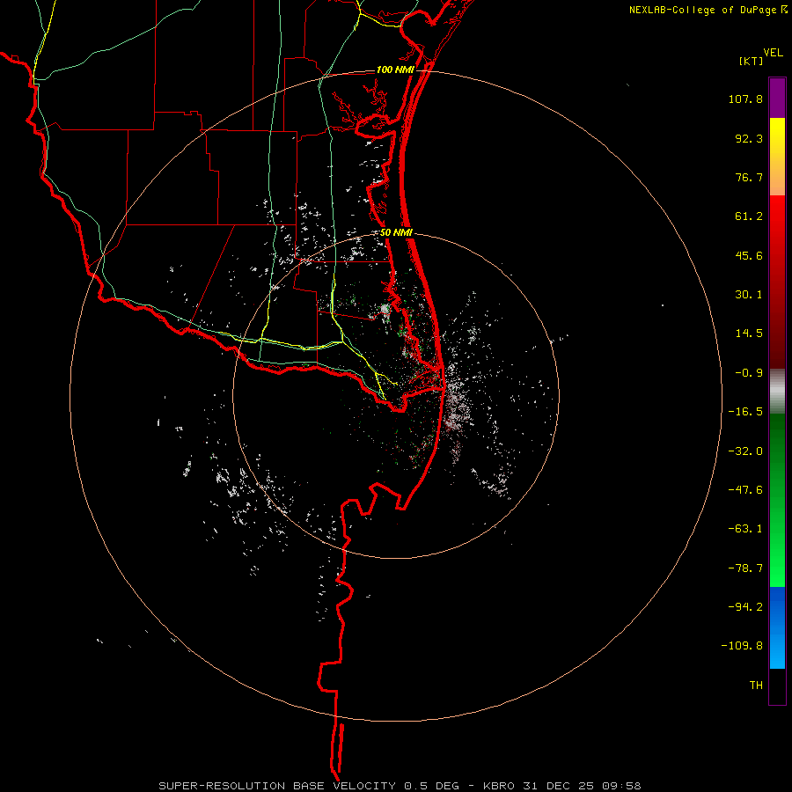This screenshot has height=792, width=792.
Task: Click the Super-Resolution Base Velocity caption text
Action: 400,786
